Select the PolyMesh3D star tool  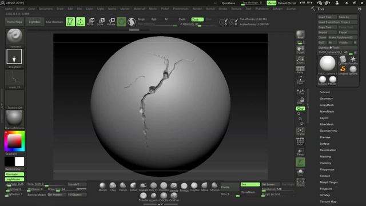[x=353, y=60]
